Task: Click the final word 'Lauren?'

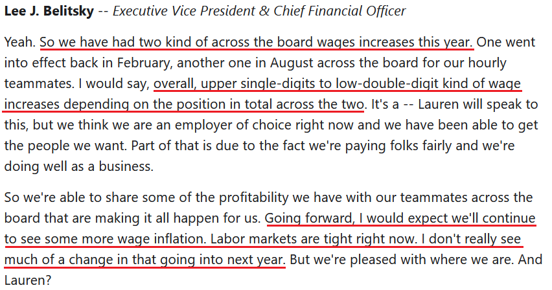Action: [28, 280]
